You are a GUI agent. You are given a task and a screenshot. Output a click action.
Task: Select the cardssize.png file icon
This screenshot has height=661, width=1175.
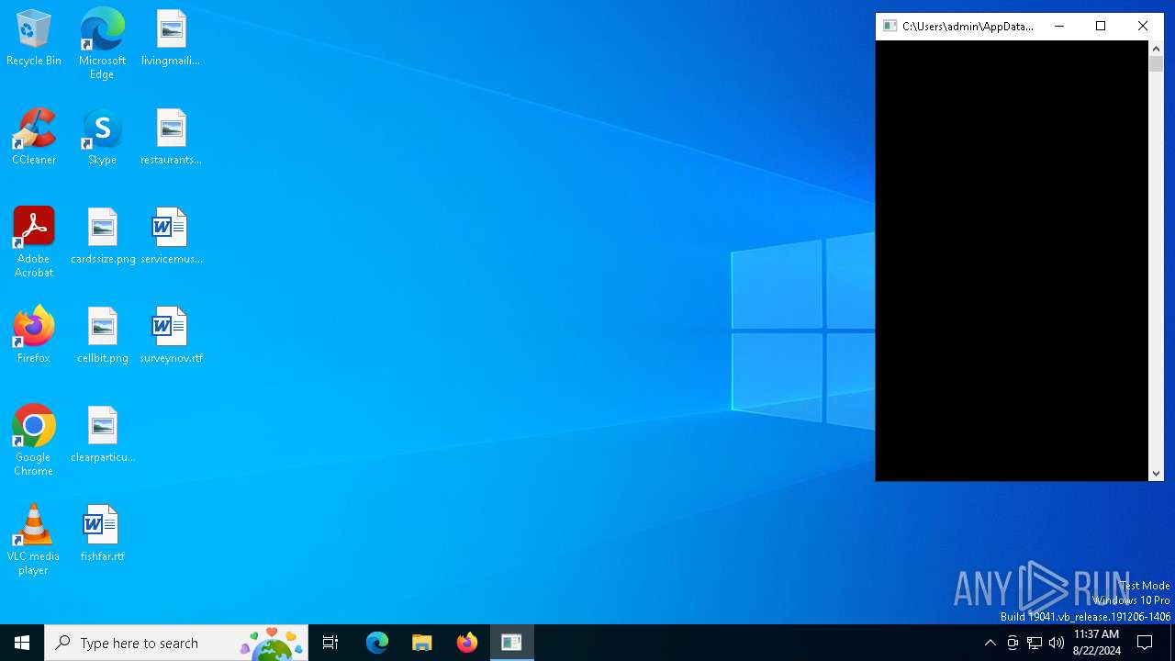pyautogui.click(x=103, y=237)
